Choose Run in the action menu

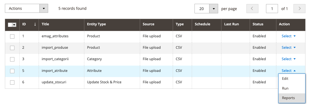coord(292,88)
